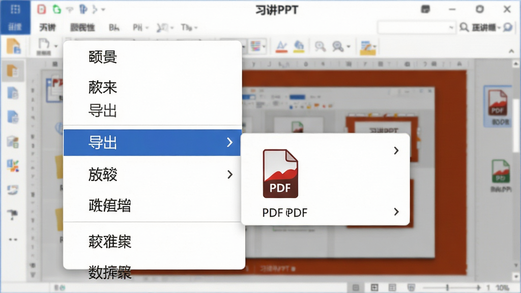
Task: Click vertical scrollbar down arrow
Action: point(516,276)
